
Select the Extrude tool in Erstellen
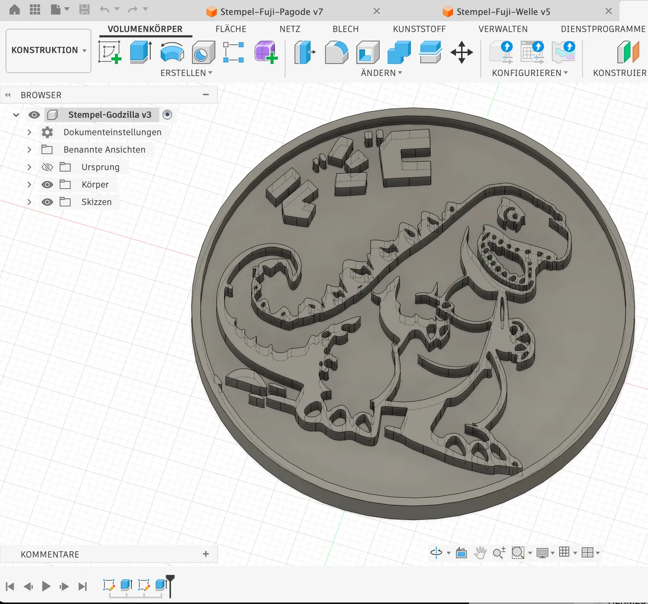pyautogui.click(x=141, y=52)
